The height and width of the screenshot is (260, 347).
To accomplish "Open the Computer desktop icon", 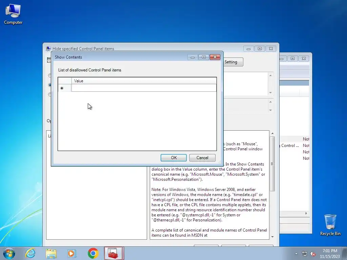I will pos(13,14).
